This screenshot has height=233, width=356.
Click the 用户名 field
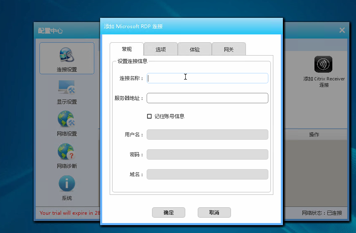(207, 135)
